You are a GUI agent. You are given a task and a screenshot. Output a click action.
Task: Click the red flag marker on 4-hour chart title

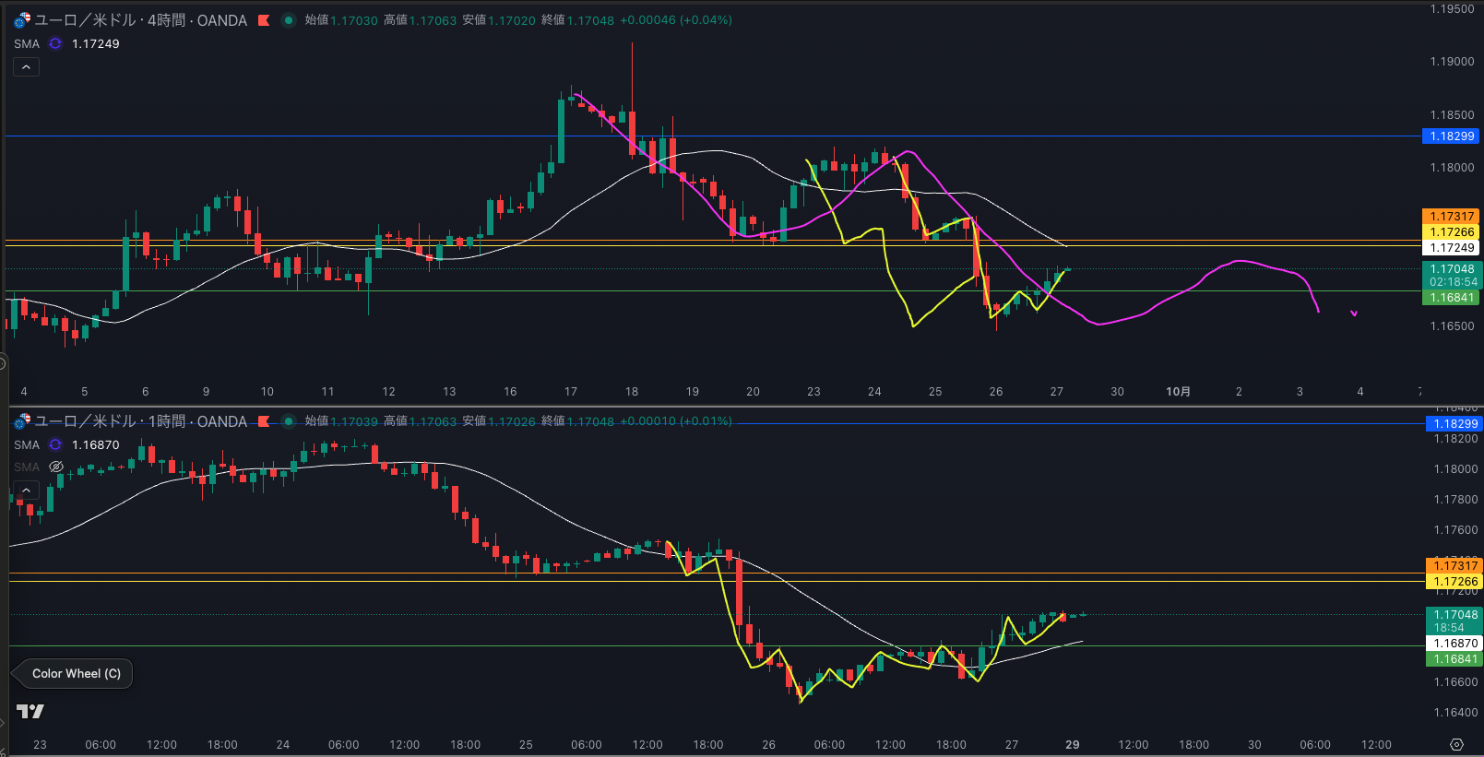[x=264, y=20]
